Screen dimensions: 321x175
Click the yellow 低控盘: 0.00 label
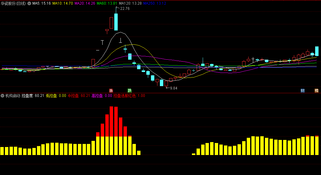(56, 95)
